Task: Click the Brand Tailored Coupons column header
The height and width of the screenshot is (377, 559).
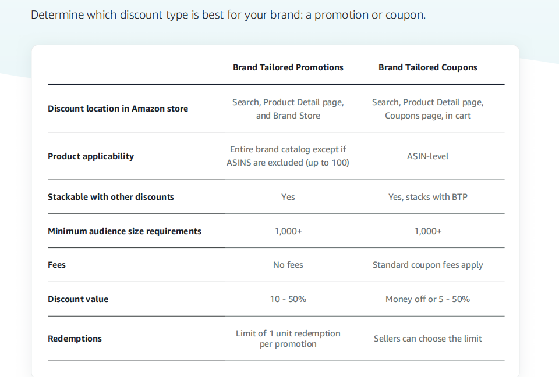Action: click(x=428, y=67)
